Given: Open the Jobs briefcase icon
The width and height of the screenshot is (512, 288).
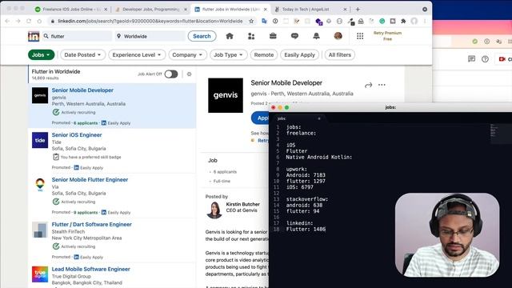Looking at the screenshot, I should tap(273, 36).
